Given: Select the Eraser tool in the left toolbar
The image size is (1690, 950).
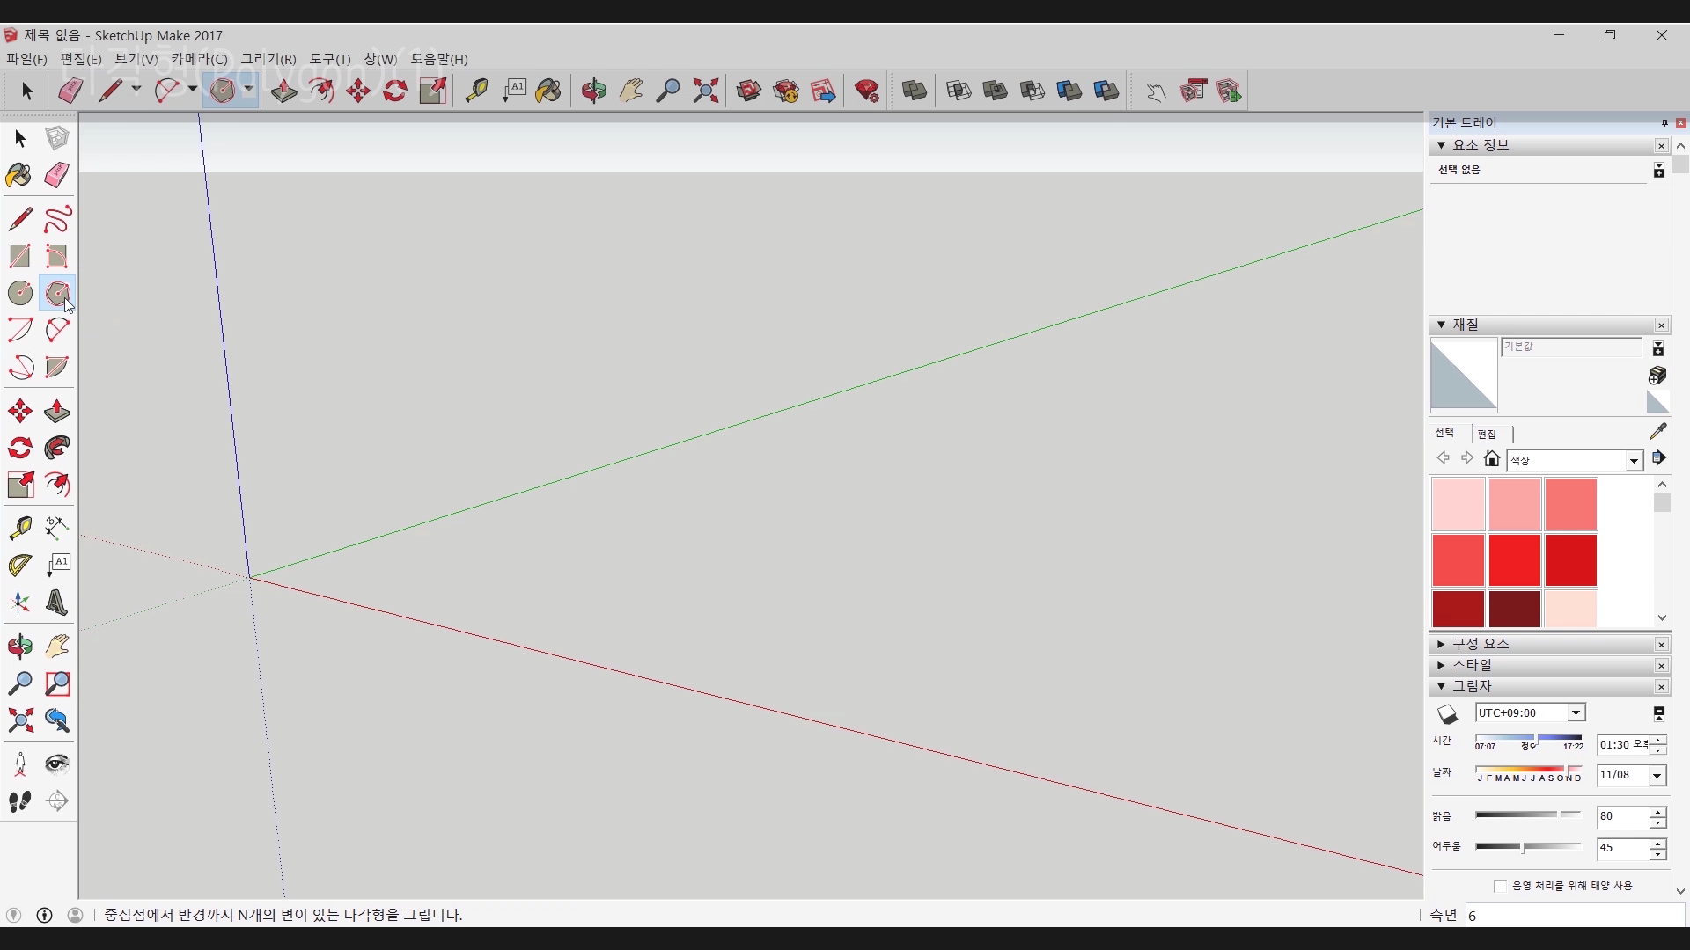Looking at the screenshot, I should 57,175.
